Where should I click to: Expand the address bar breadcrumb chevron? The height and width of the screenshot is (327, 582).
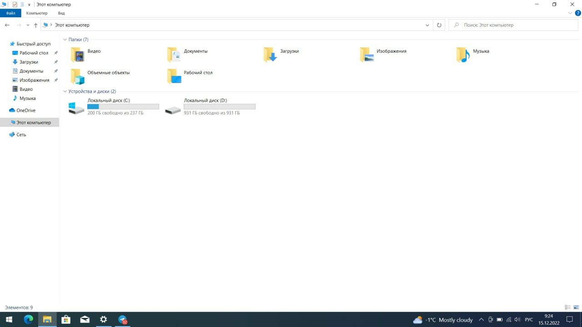click(x=51, y=25)
